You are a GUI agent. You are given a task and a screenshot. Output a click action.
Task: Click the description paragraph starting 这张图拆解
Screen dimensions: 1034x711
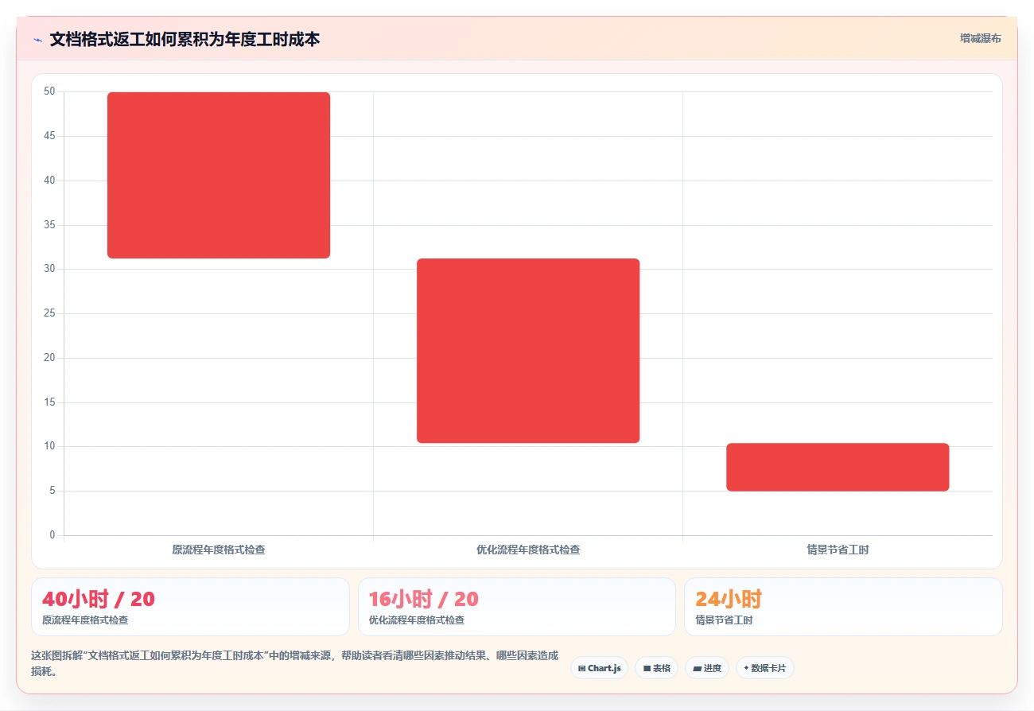(294, 663)
